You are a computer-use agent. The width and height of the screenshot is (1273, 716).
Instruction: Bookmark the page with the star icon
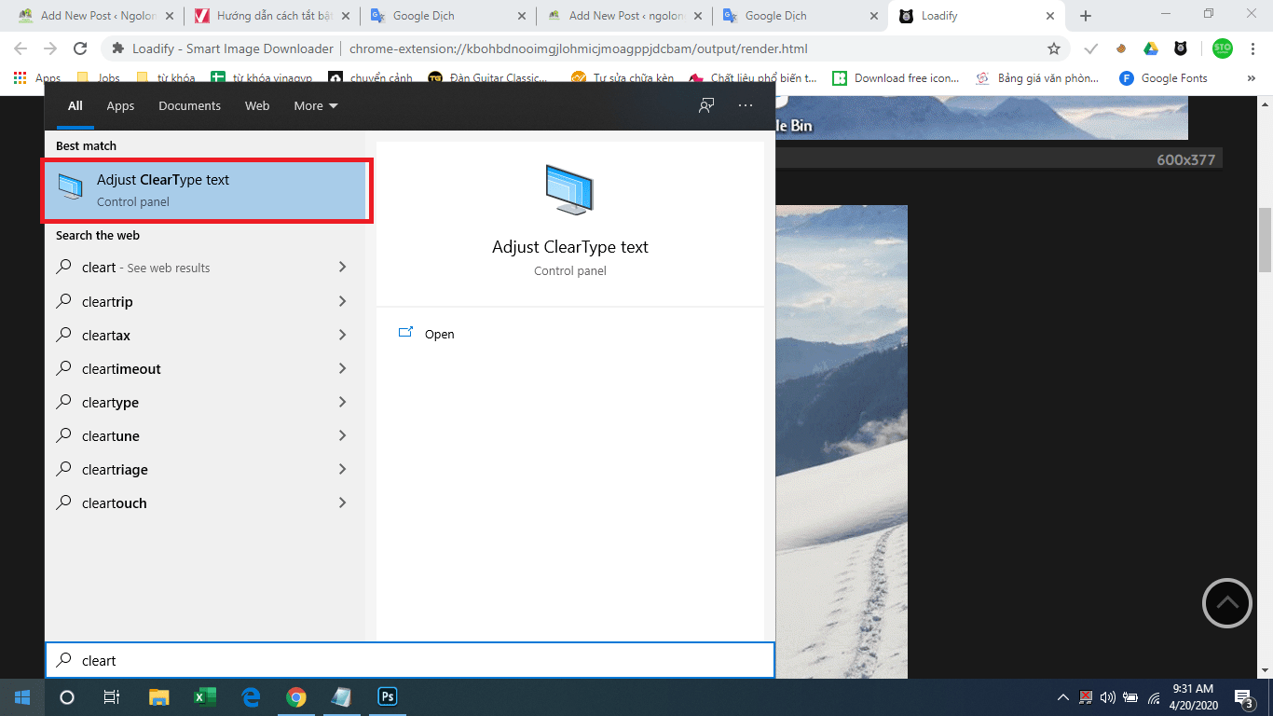pos(1054,48)
